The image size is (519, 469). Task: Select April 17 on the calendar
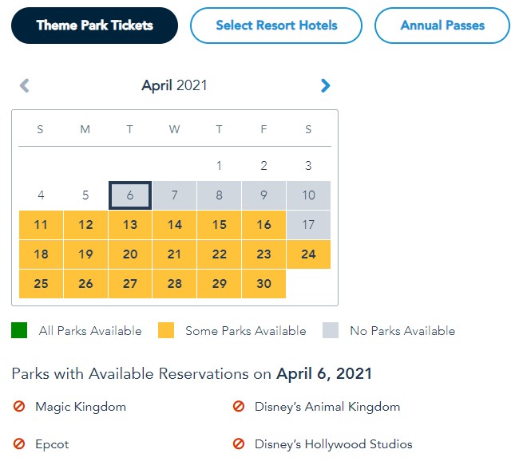pyautogui.click(x=308, y=225)
